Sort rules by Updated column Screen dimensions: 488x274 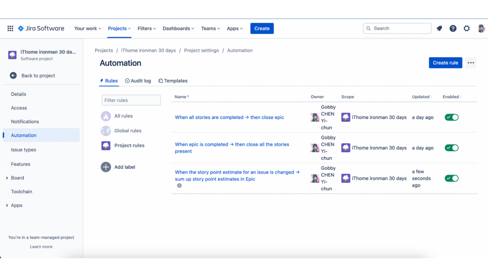point(422,97)
